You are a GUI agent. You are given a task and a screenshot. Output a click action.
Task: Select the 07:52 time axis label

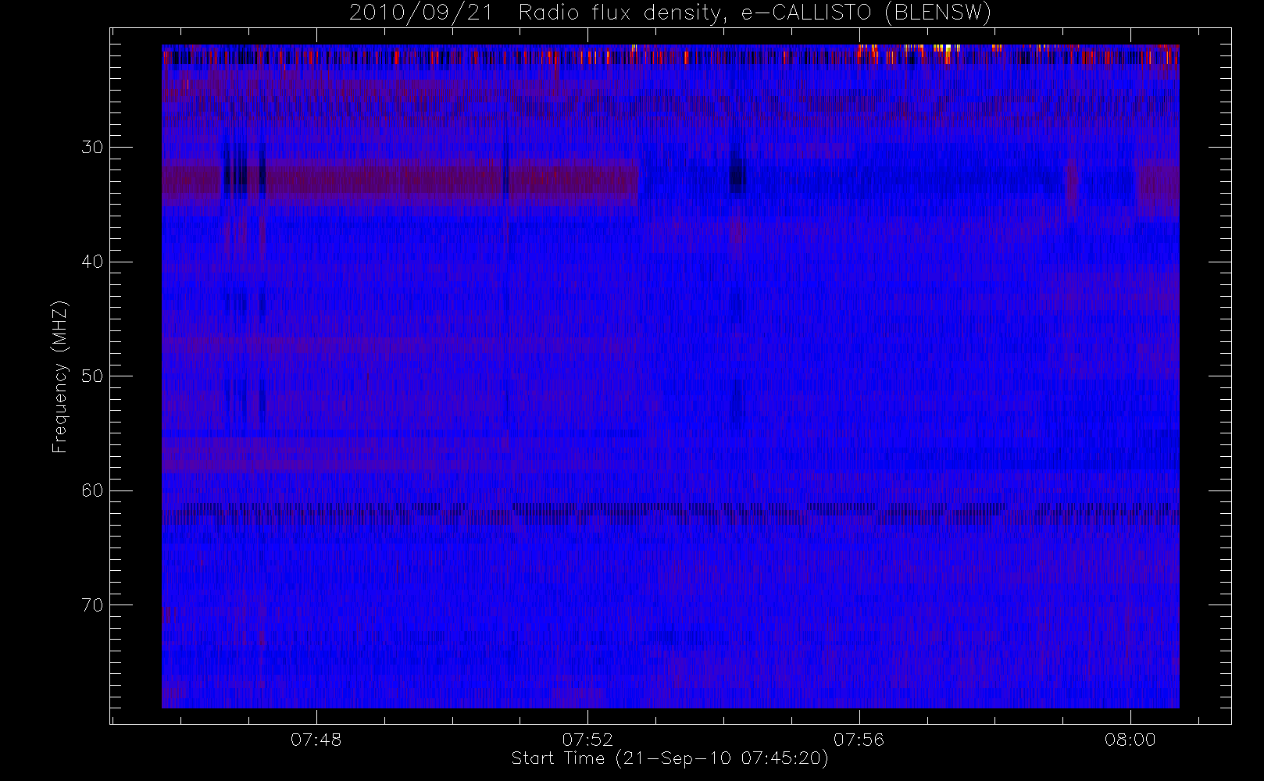[x=587, y=740]
